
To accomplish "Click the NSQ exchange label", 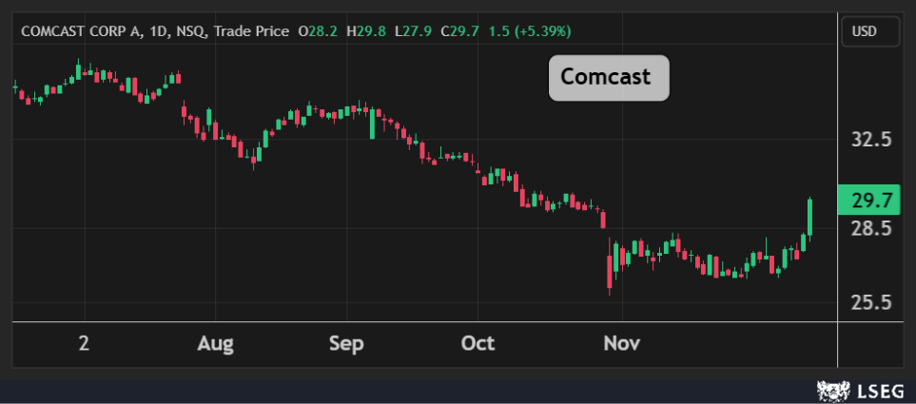I will (188, 31).
